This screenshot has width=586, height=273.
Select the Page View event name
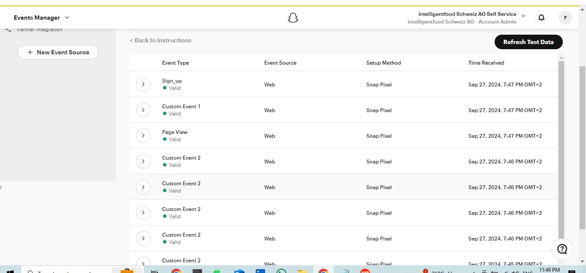[175, 132]
